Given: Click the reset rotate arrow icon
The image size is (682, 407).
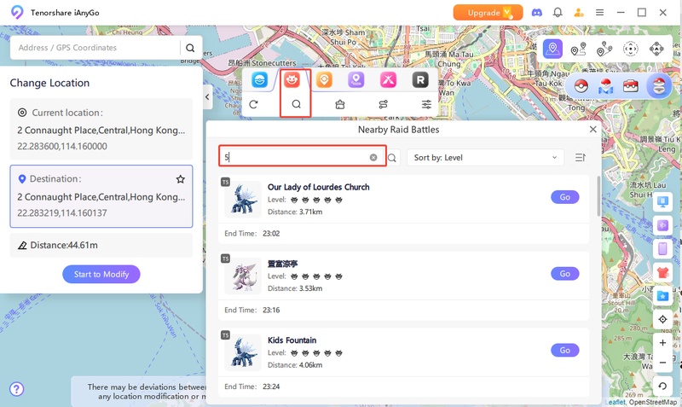Looking at the screenshot, I should coord(662,387).
